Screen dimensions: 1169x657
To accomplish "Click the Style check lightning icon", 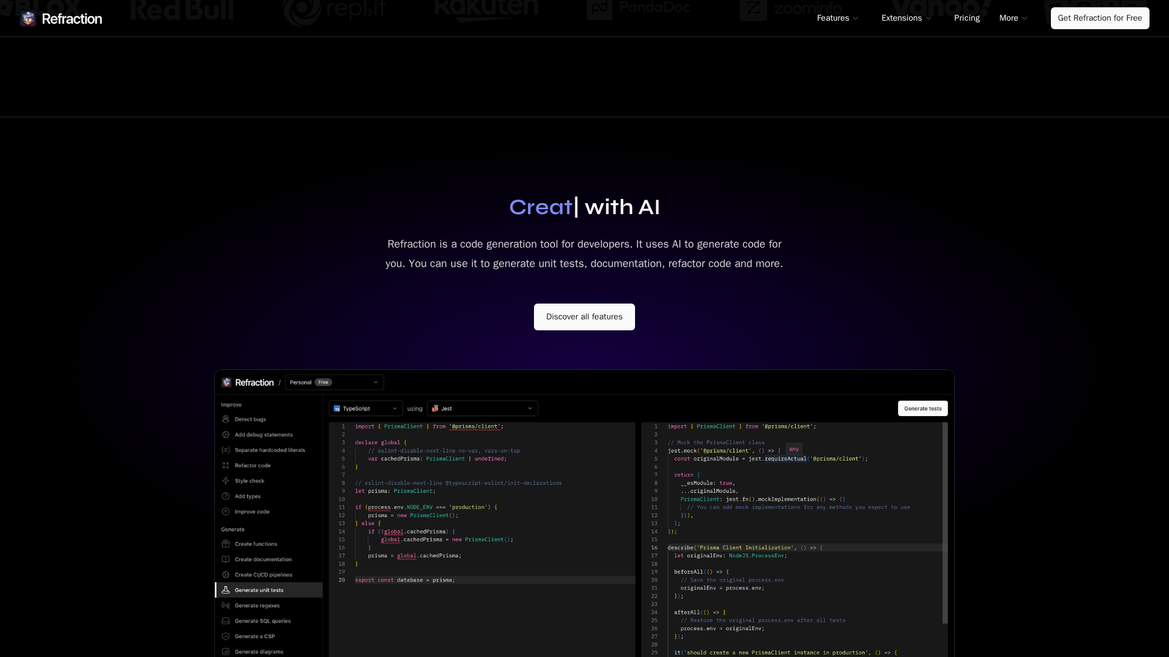I will pyautogui.click(x=226, y=481).
